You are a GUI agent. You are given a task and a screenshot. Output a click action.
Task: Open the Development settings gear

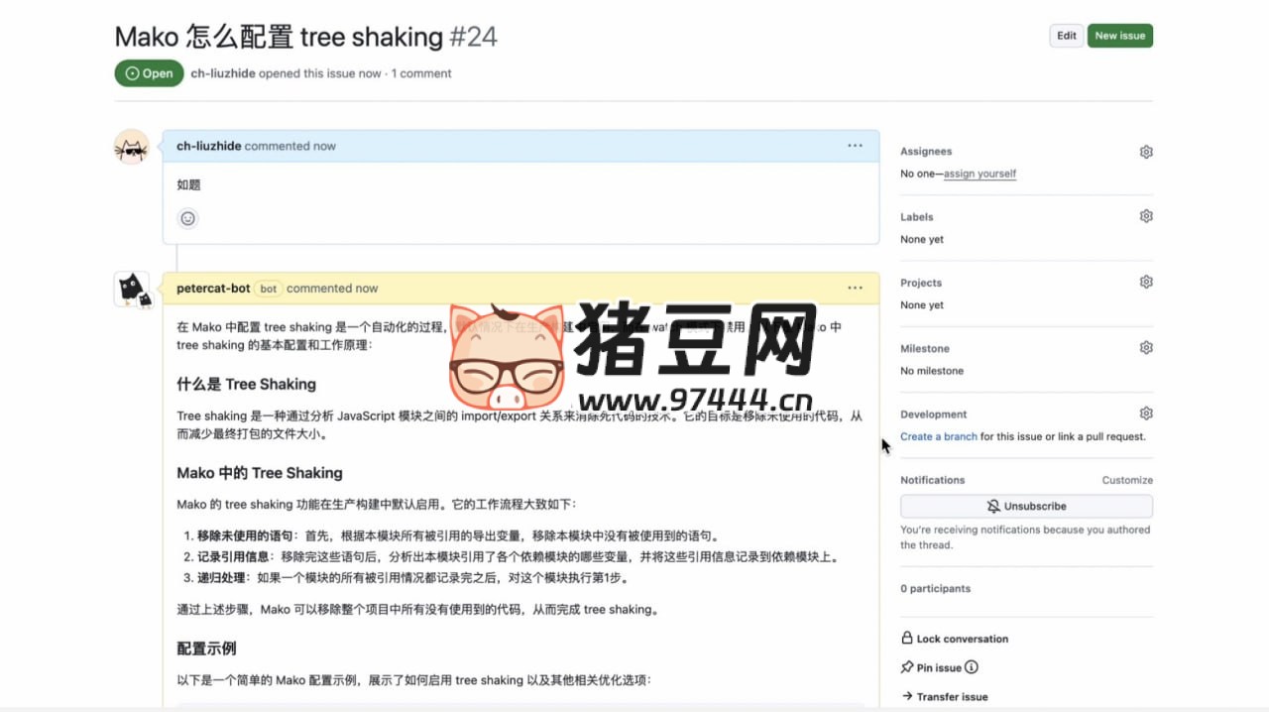click(x=1145, y=414)
